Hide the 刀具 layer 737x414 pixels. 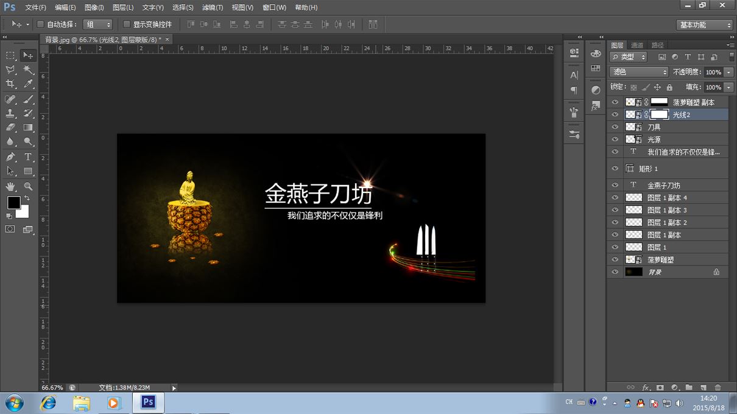615,127
